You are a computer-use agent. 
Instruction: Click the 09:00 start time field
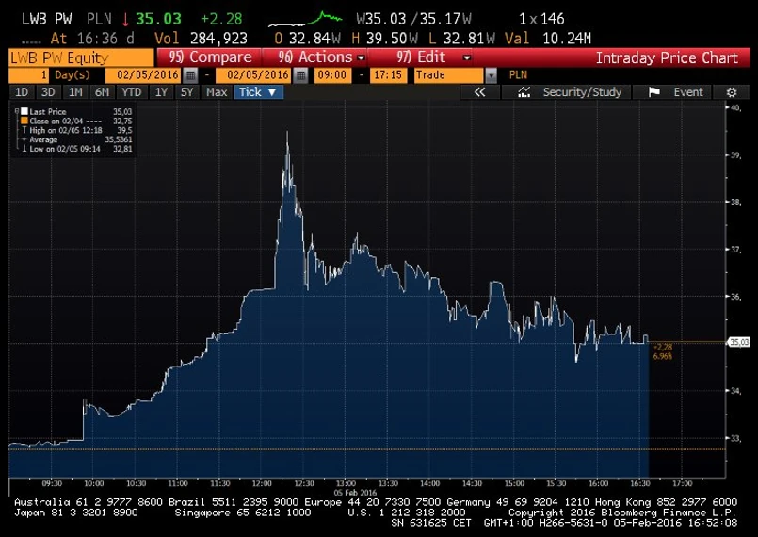click(332, 75)
